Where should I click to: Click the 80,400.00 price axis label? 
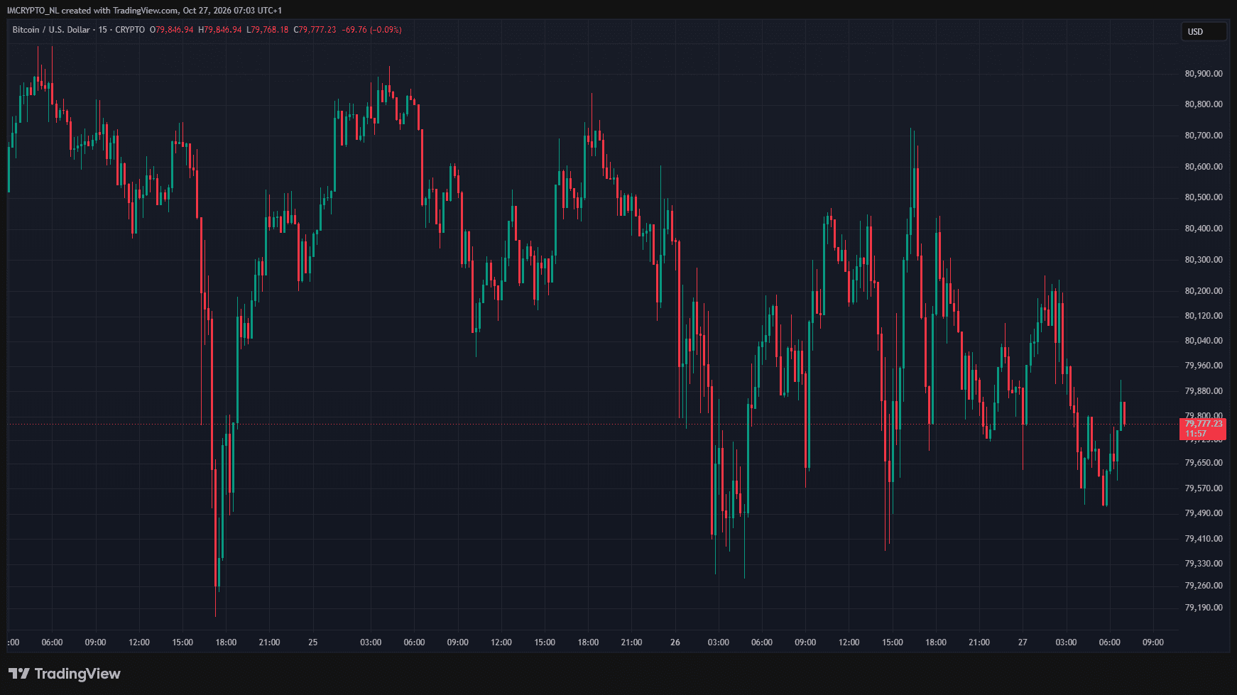click(1204, 229)
